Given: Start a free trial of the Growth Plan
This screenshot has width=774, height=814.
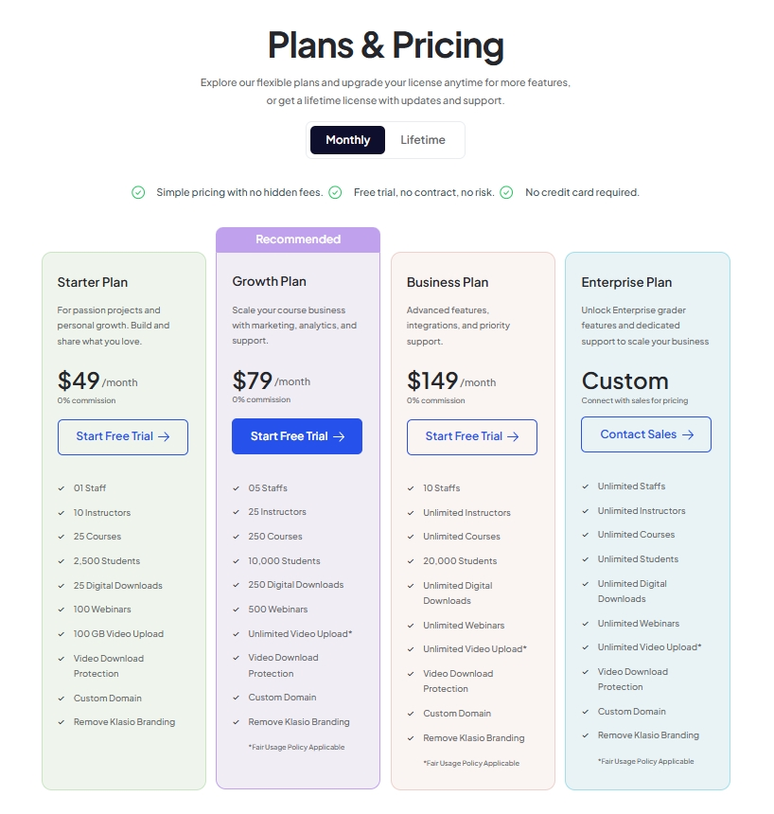Looking at the screenshot, I should pyautogui.click(x=296, y=435).
